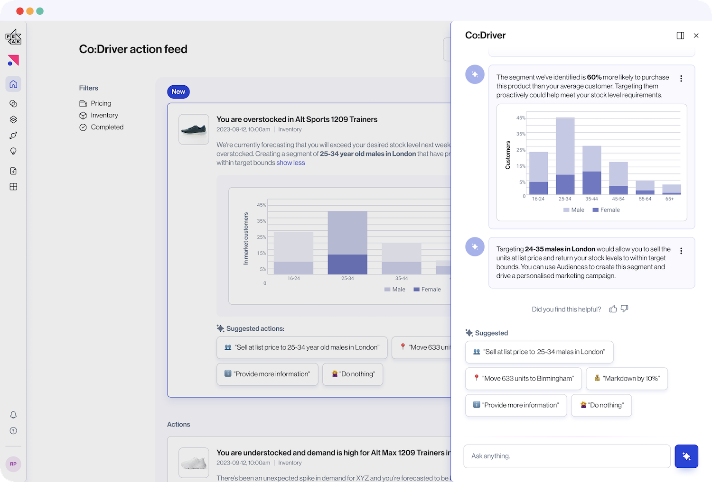This screenshot has width=712, height=482.
Task: Close the Co:Driver panel
Action: pyautogui.click(x=696, y=36)
